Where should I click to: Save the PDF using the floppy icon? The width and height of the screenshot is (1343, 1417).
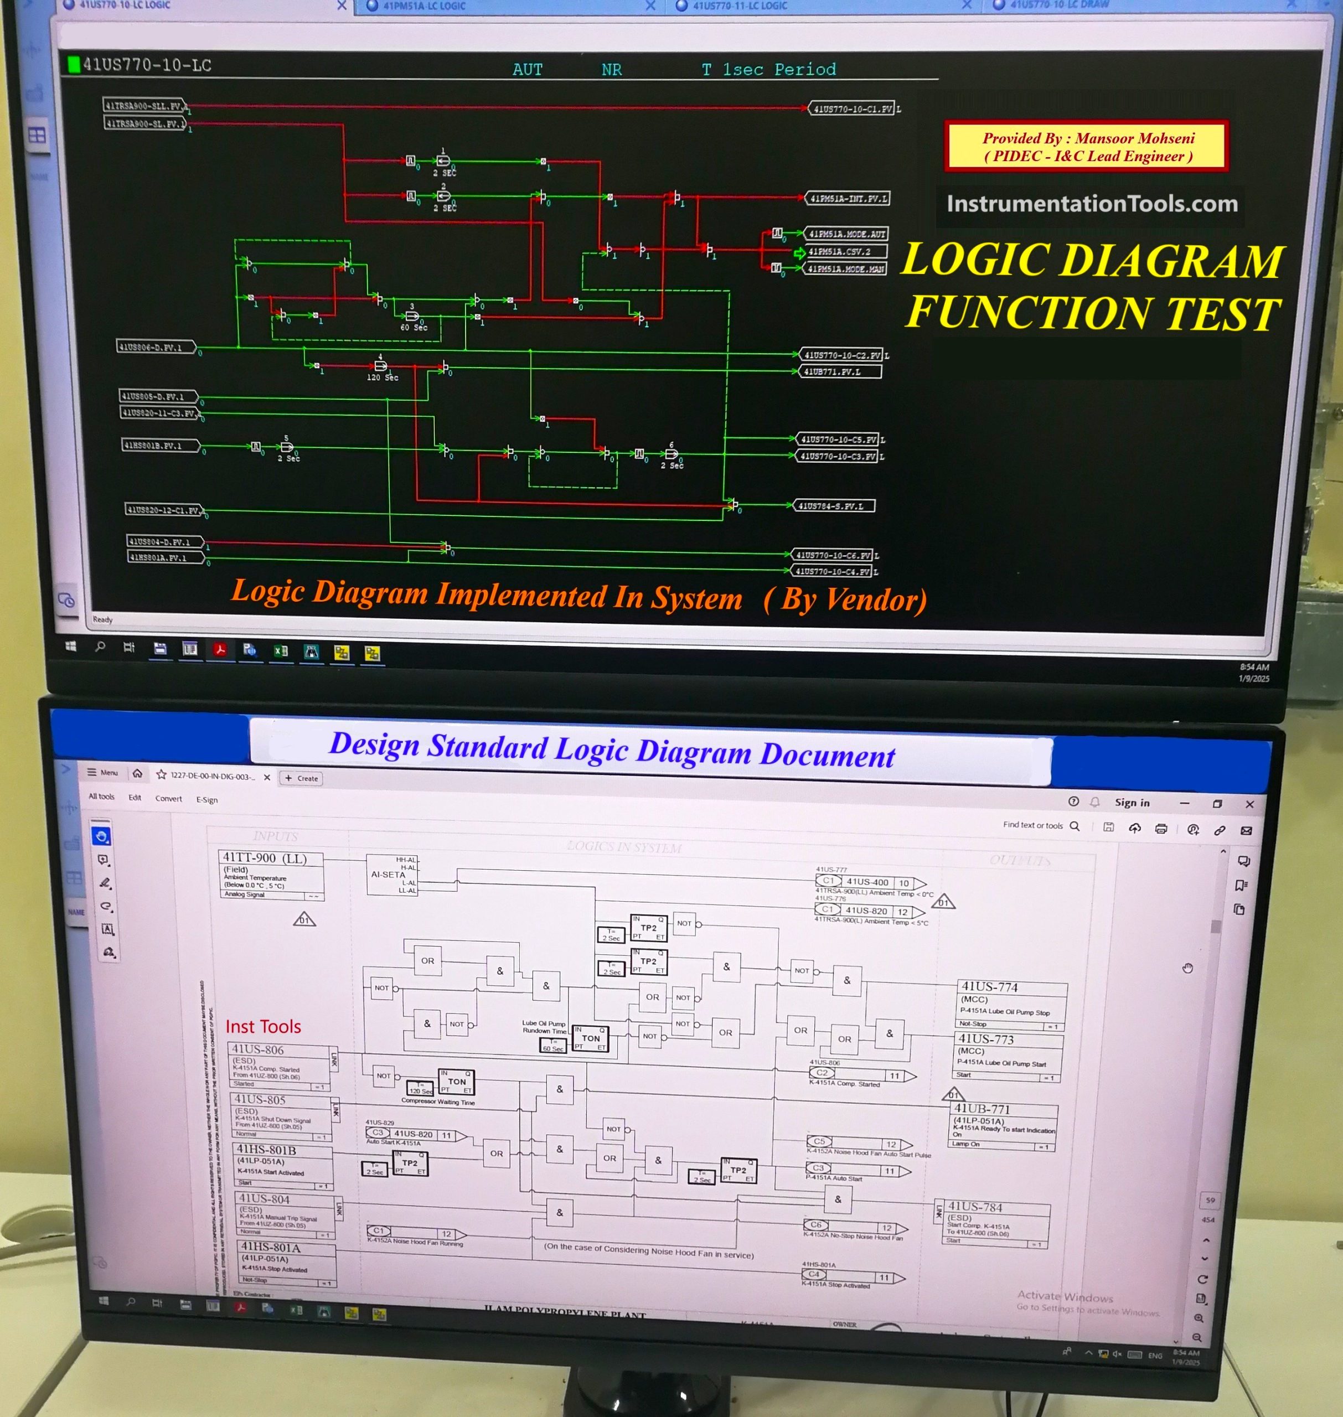[1108, 828]
